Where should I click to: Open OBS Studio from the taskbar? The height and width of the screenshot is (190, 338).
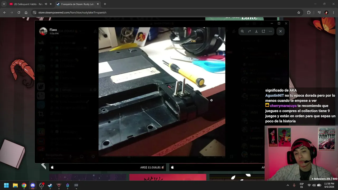[41, 185]
